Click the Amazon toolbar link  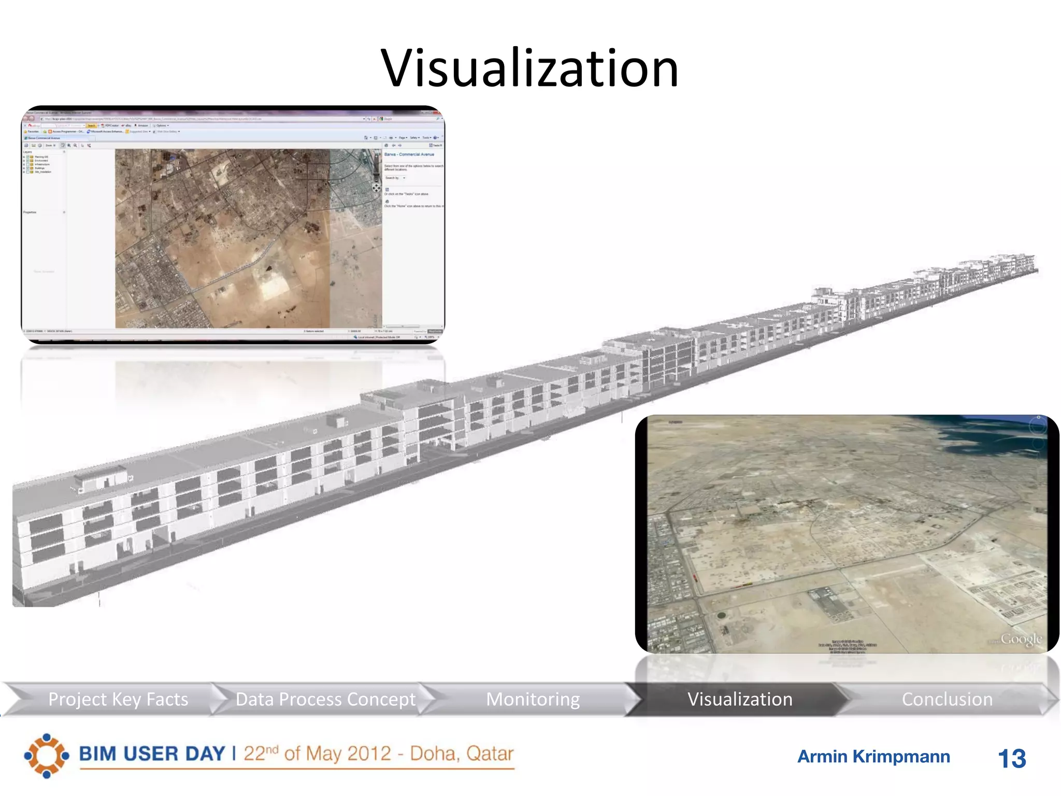[141, 125]
